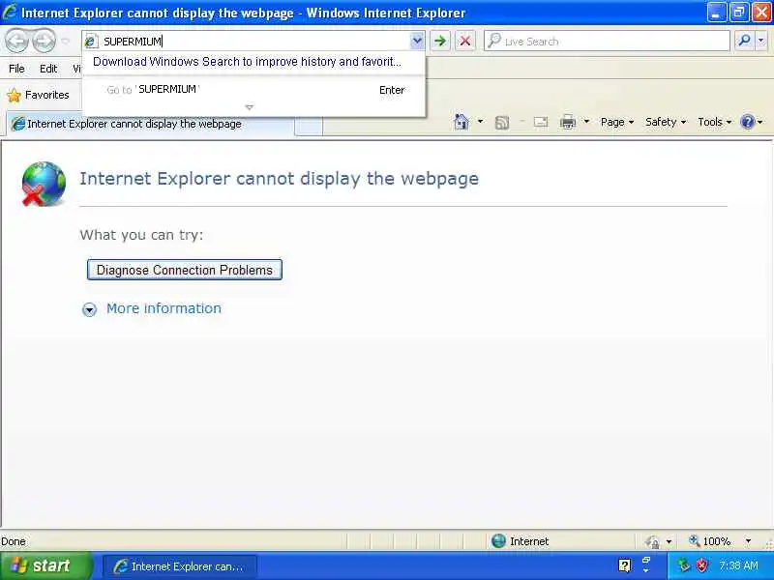Click the Internet zone status indicator
Screen dimensions: 774x580
[x=521, y=541]
